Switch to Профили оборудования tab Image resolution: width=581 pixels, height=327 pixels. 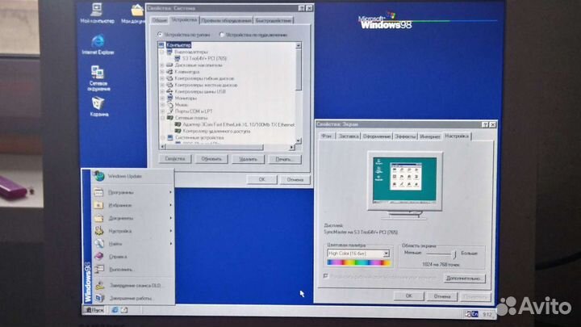226,20
